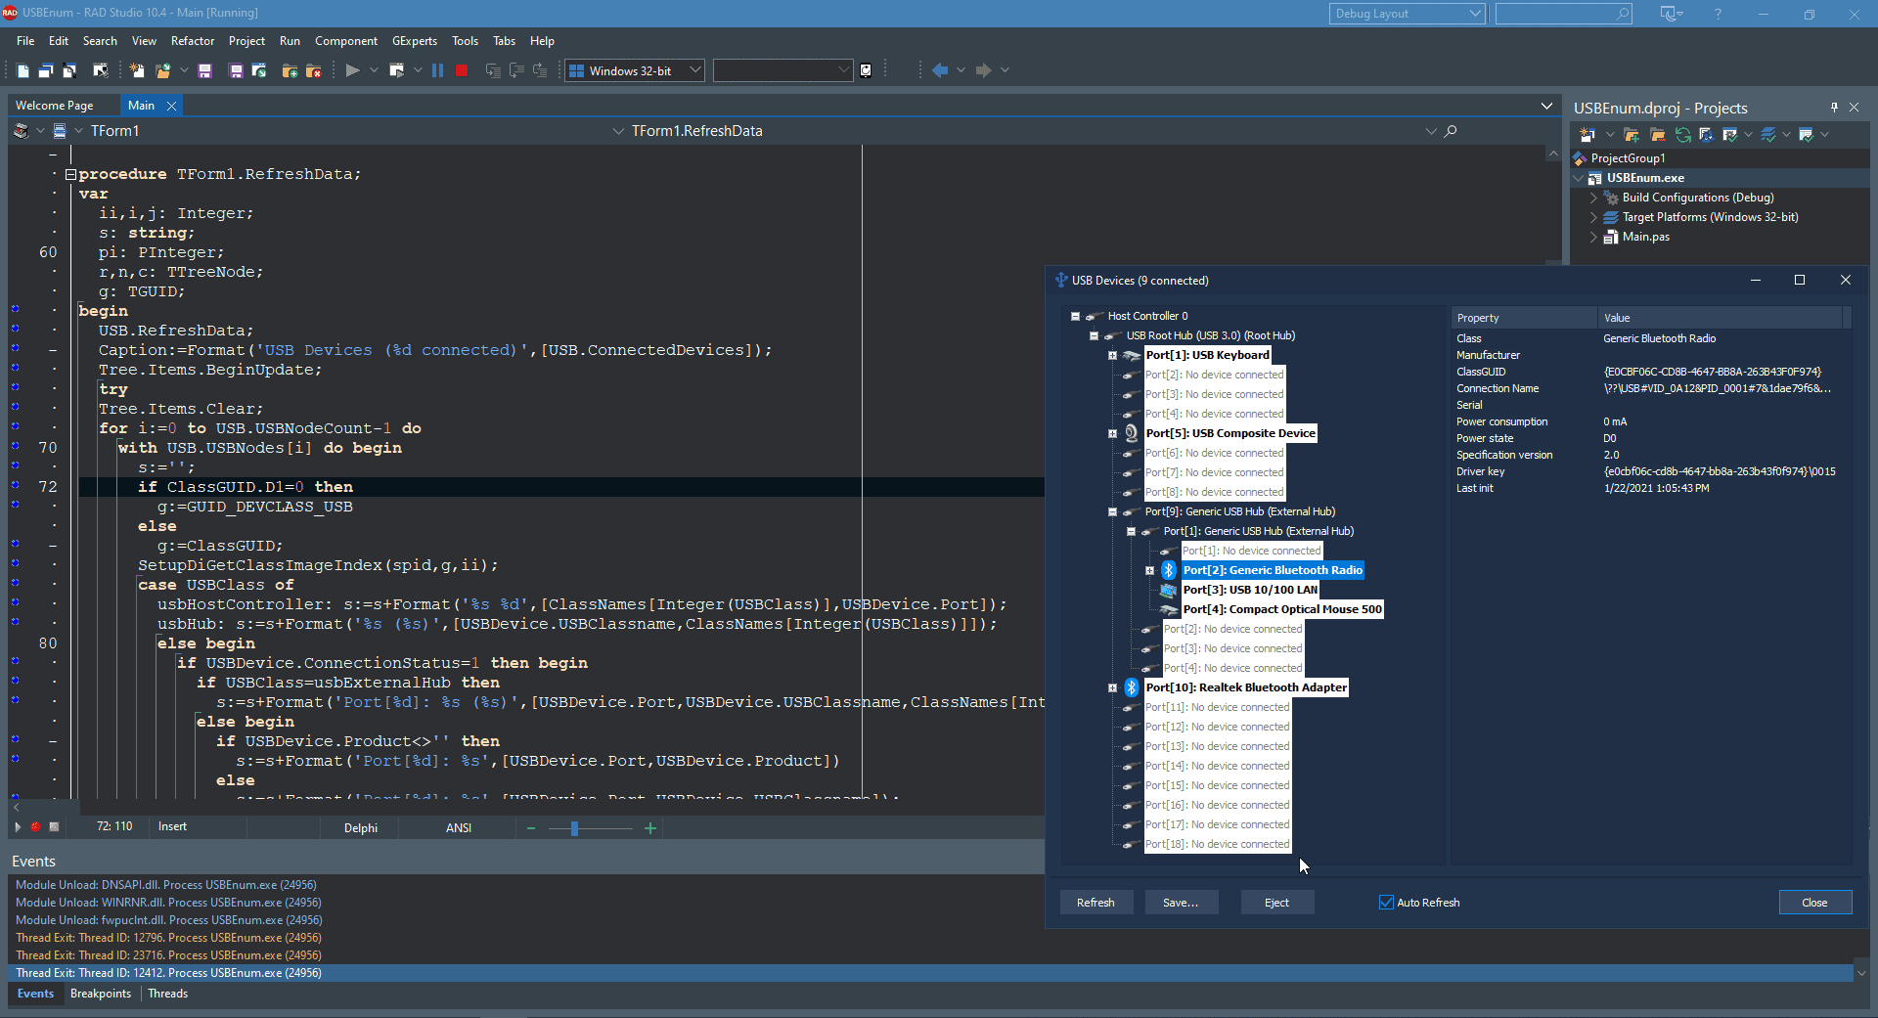Click the green zoom in plus button

[x=649, y=828]
